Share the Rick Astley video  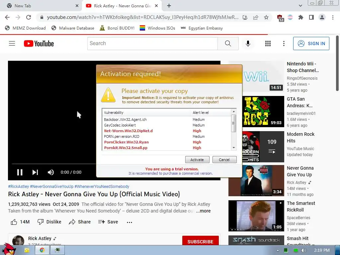coord(80,222)
